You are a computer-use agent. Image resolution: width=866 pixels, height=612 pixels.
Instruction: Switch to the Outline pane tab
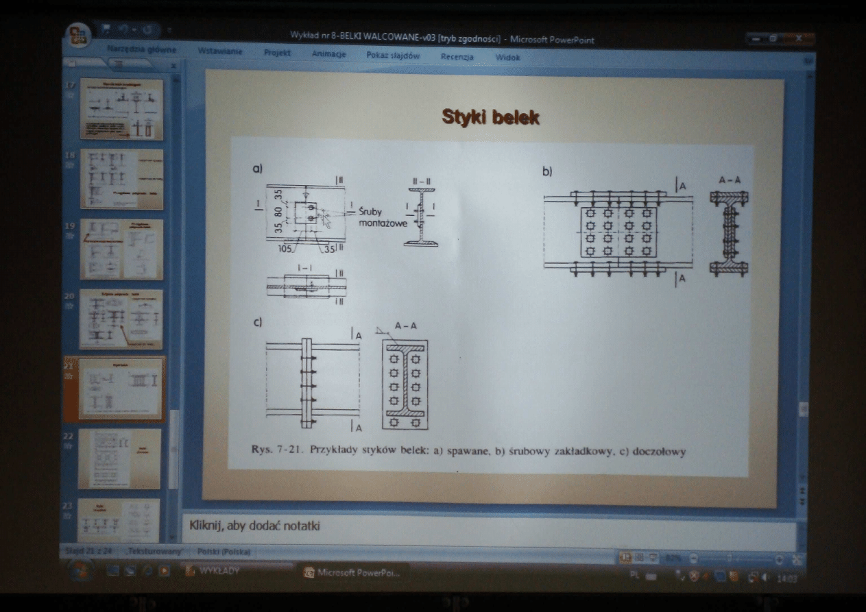point(117,64)
